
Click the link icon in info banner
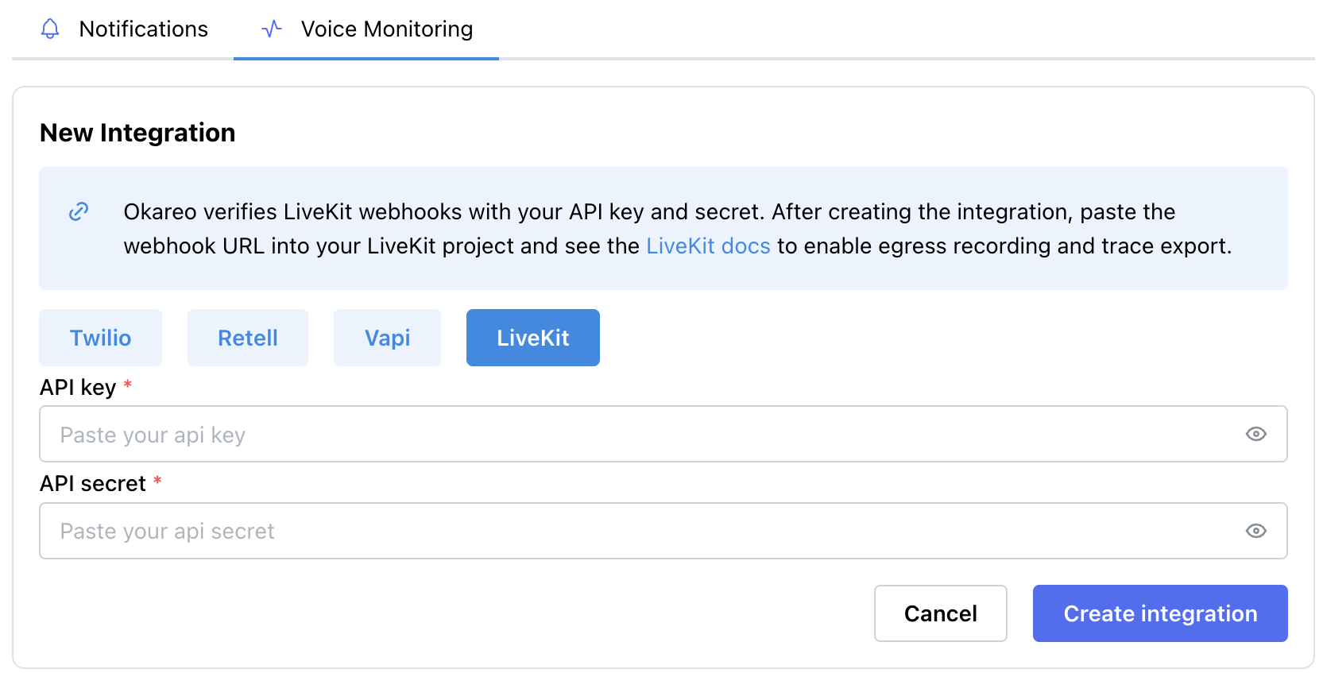point(79,211)
